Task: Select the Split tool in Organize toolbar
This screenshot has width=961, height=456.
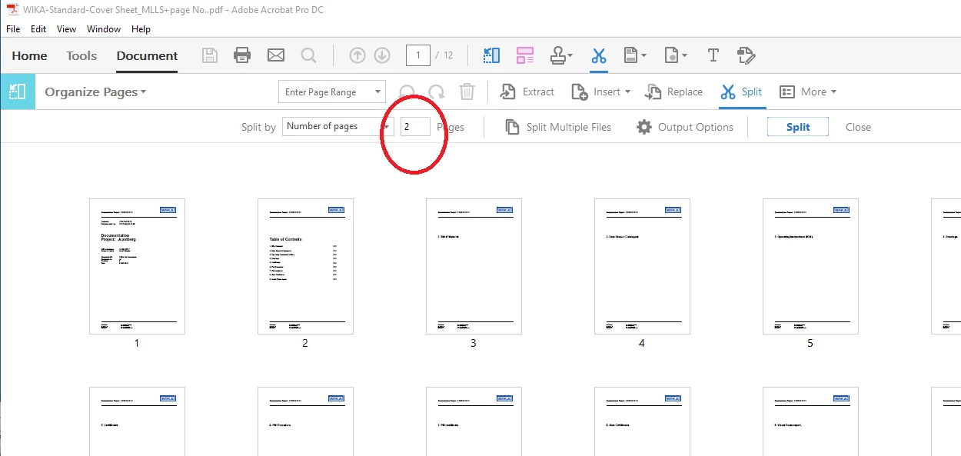Action: [x=741, y=92]
